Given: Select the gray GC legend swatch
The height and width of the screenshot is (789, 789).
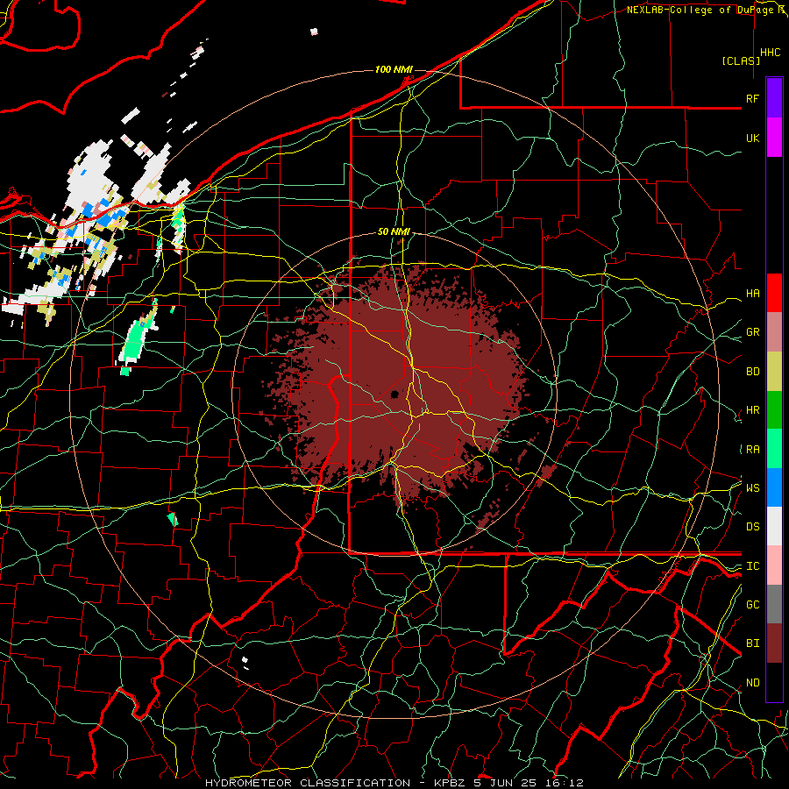Looking at the screenshot, I should click(x=774, y=604).
